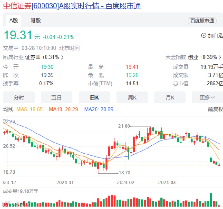Open the 更多 chart period dropdown

(x=207, y=98)
